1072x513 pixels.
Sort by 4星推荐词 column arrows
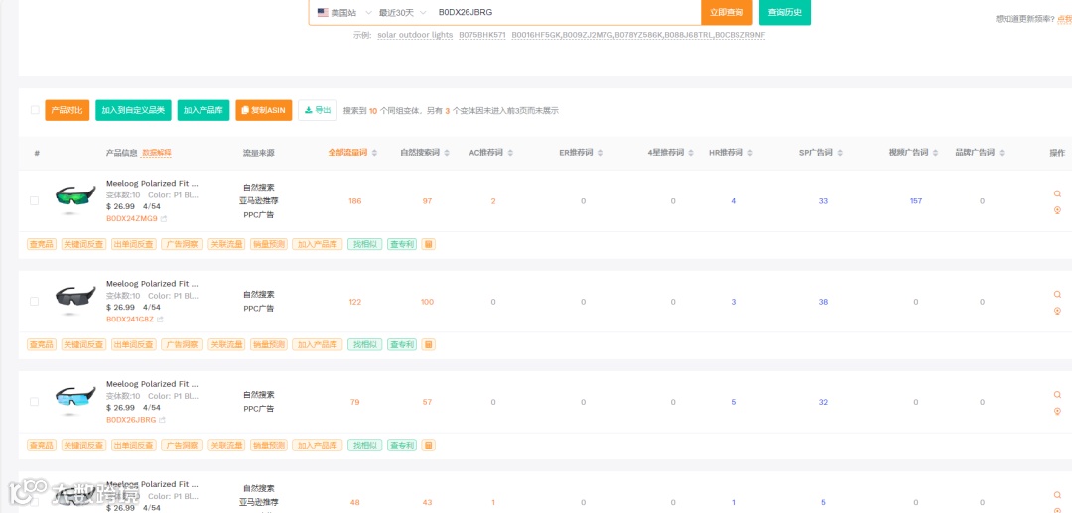691,153
